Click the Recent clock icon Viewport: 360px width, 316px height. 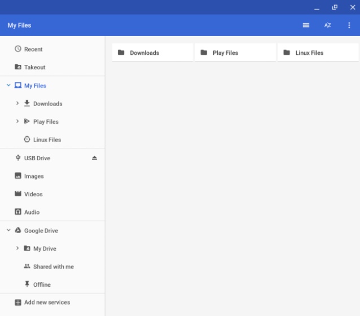18,49
